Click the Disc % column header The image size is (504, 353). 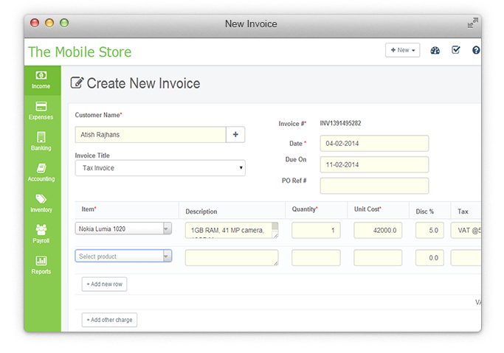[x=424, y=212]
